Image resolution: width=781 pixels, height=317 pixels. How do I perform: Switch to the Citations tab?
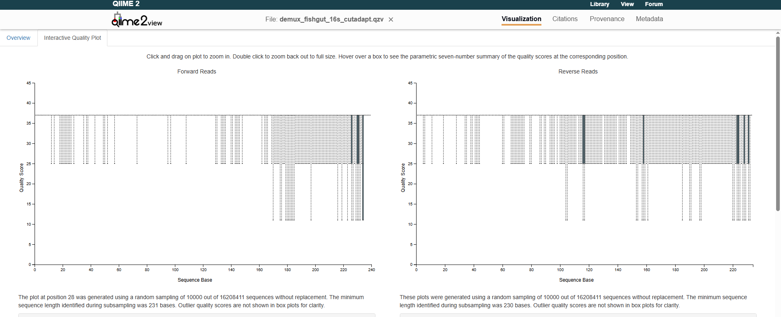pyautogui.click(x=565, y=19)
